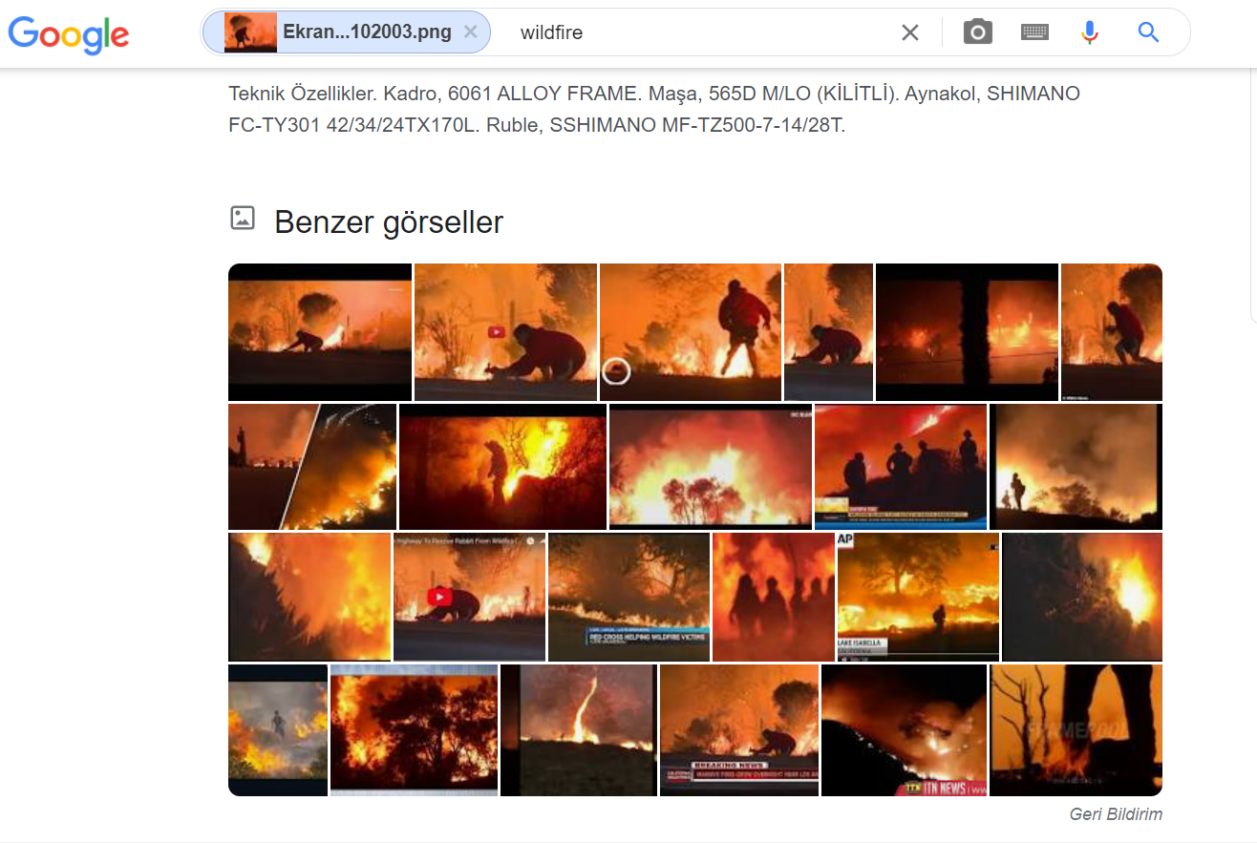This screenshot has width=1257, height=843.
Task: Open the first similar image thumbnail
Action: 320,332
